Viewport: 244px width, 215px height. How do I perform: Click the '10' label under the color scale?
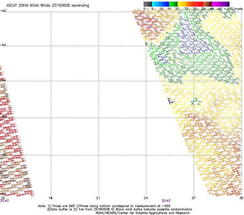[x=161, y=9]
